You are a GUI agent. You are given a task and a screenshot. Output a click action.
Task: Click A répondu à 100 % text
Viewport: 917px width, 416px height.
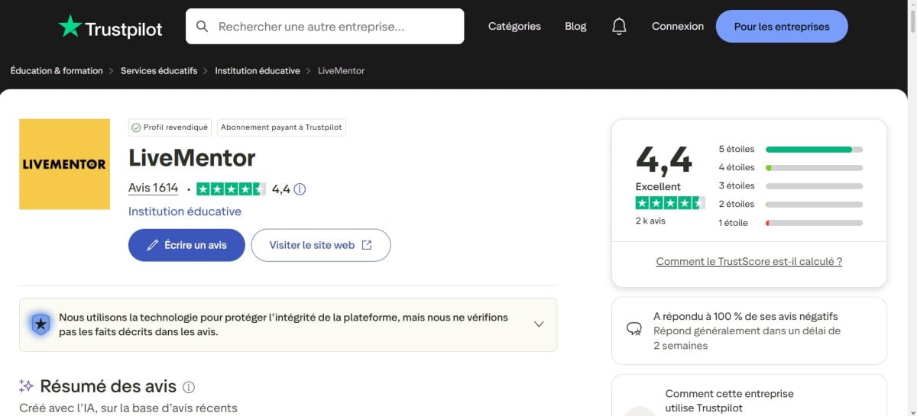coord(746,316)
